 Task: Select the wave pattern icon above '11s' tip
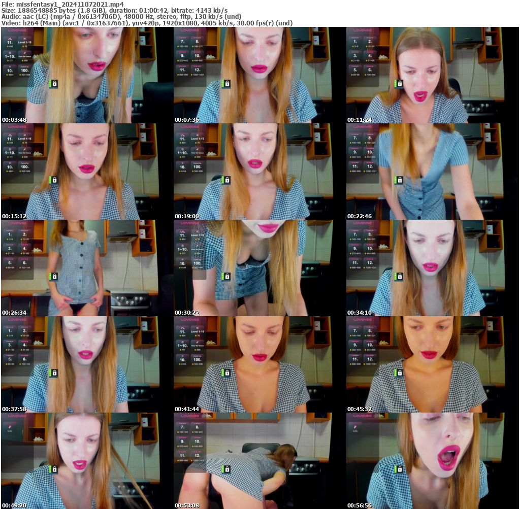pos(10,38)
